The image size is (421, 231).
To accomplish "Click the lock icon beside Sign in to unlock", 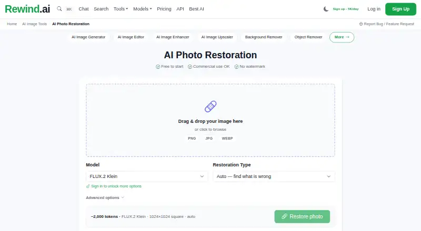I will coord(88,186).
